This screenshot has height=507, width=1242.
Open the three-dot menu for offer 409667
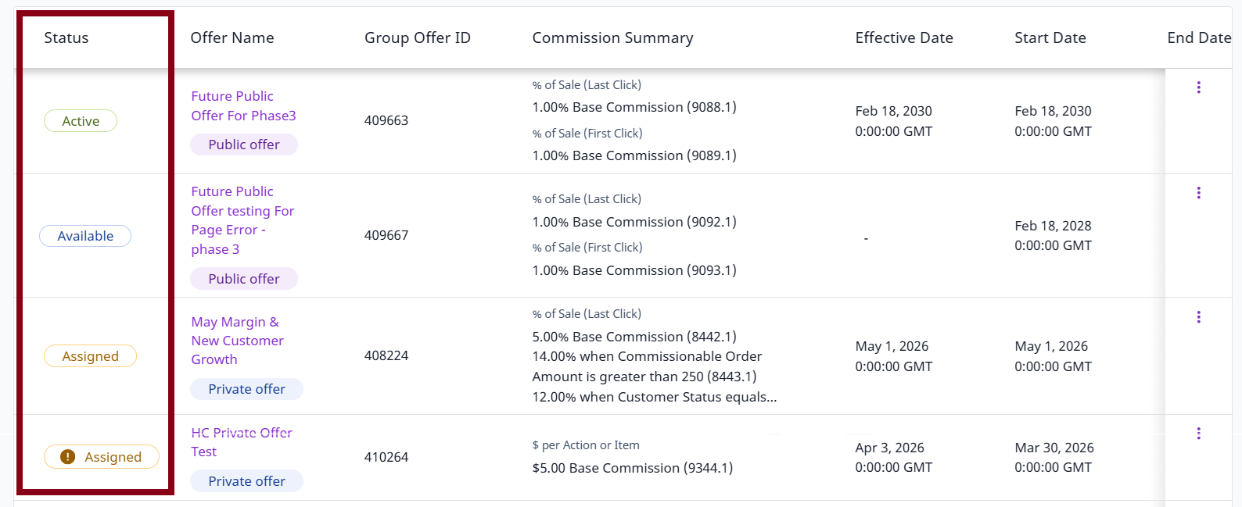coord(1198,193)
